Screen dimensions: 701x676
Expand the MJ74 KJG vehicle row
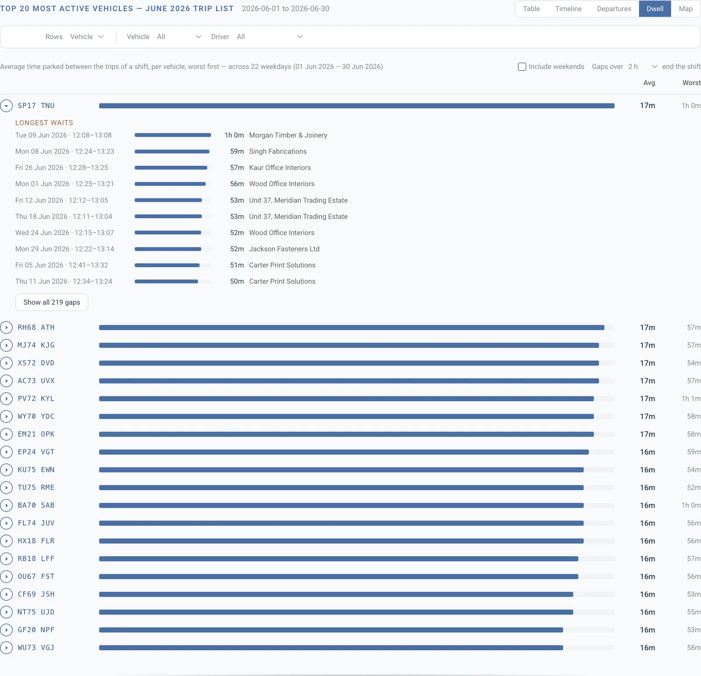[6, 345]
